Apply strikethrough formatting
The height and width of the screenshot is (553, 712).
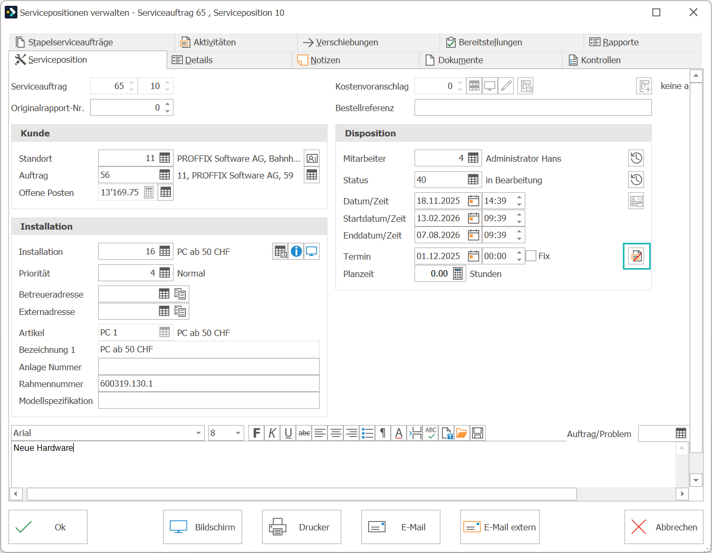[304, 433]
